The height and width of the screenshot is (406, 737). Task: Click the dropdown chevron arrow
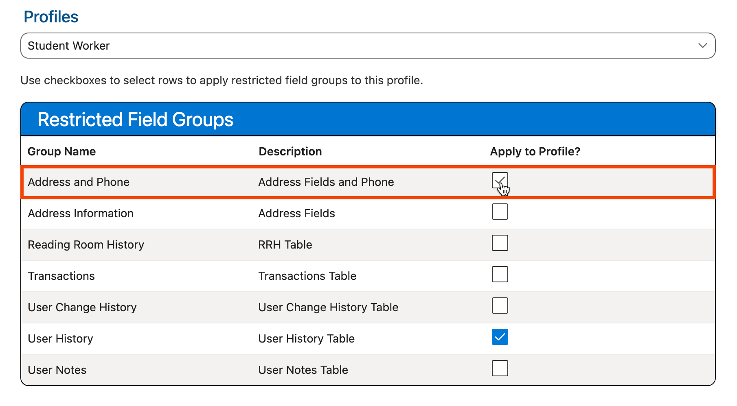pyautogui.click(x=702, y=46)
